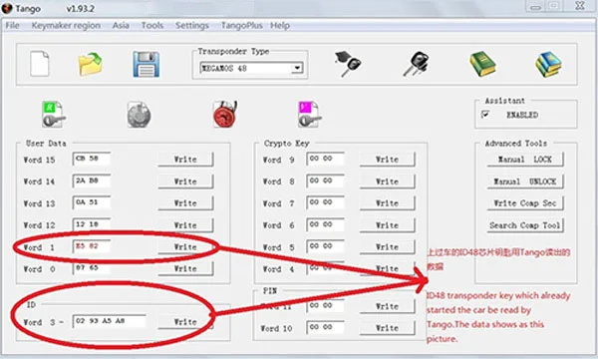Open file with the folder icon

click(x=91, y=64)
